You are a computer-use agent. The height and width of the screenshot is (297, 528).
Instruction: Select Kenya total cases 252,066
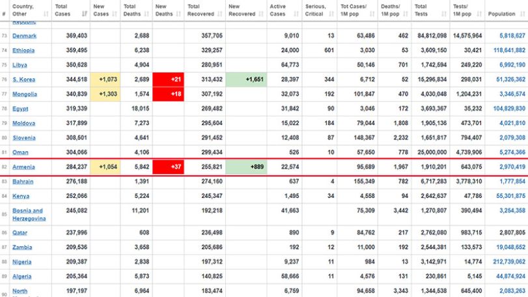(77, 196)
